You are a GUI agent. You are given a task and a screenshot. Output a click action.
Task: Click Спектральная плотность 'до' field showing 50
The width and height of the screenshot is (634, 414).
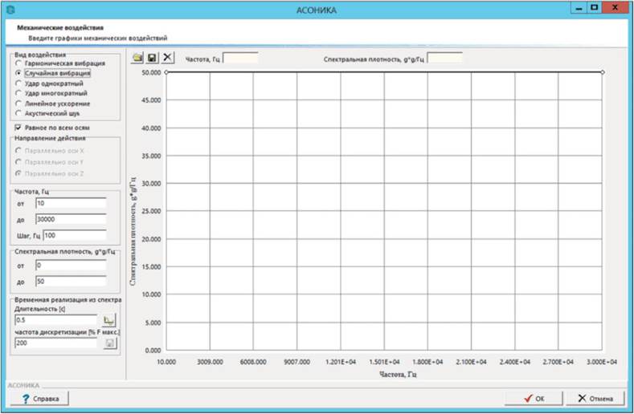(71, 282)
